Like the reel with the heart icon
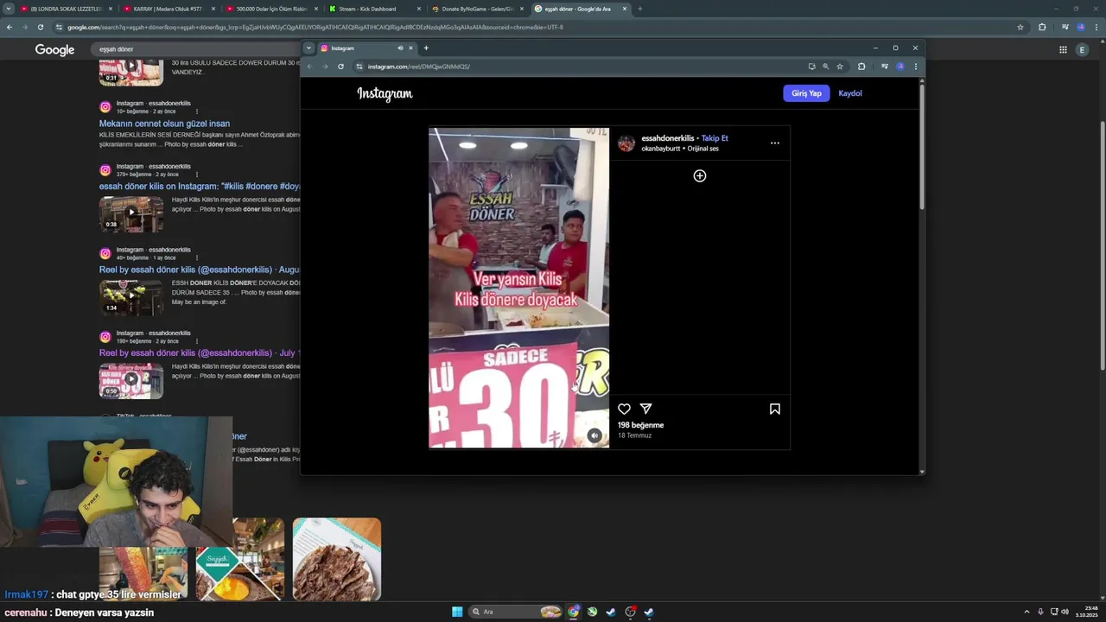 pyautogui.click(x=624, y=409)
